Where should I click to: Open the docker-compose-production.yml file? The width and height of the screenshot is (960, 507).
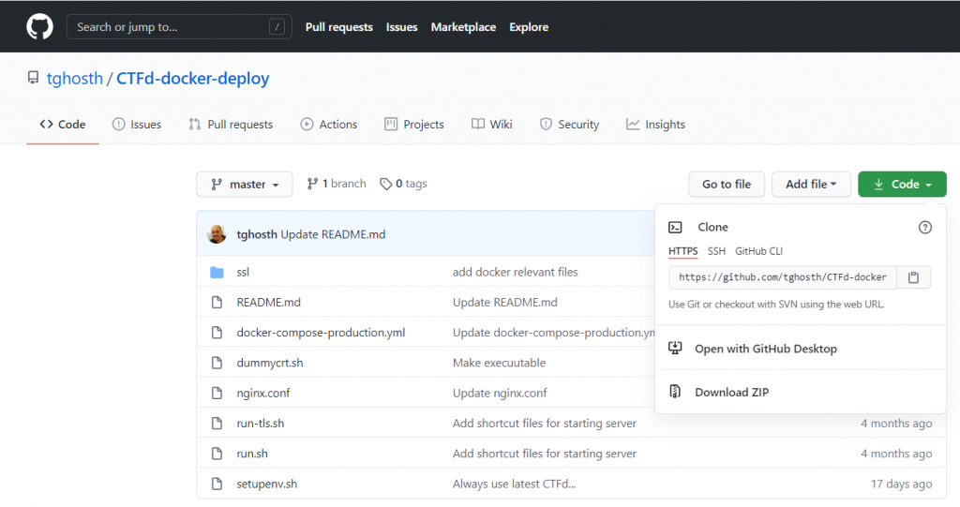point(321,333)
